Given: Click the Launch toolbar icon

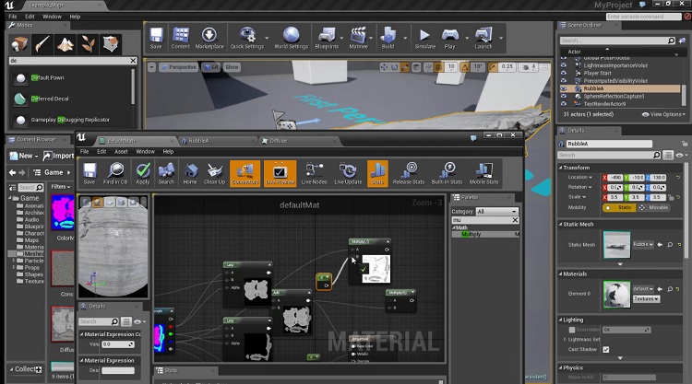Looking at the screenshot, I should [x=483, y=38].
